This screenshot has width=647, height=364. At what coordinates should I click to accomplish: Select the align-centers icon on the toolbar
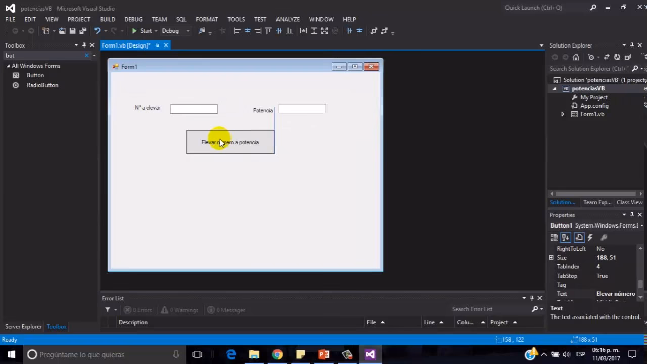point(247,31)
